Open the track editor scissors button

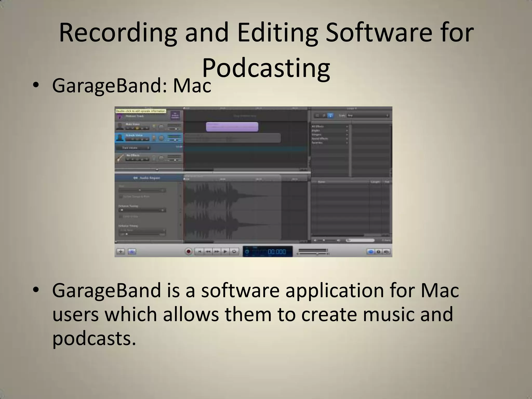[132, 251]
